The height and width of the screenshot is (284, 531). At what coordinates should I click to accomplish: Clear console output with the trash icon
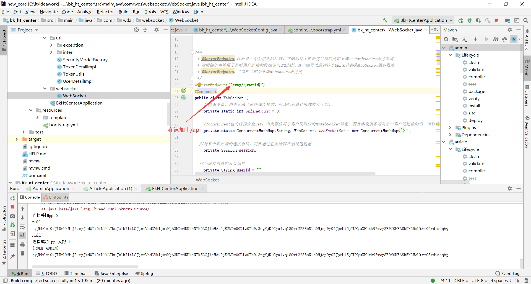22,253
